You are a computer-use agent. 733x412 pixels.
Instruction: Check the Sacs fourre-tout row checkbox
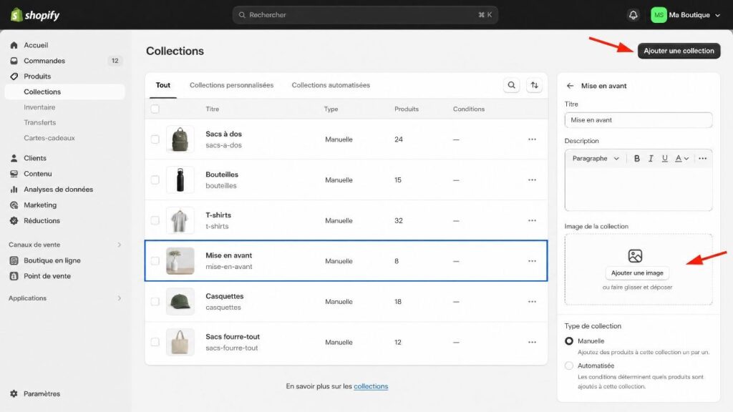(155, 343)
